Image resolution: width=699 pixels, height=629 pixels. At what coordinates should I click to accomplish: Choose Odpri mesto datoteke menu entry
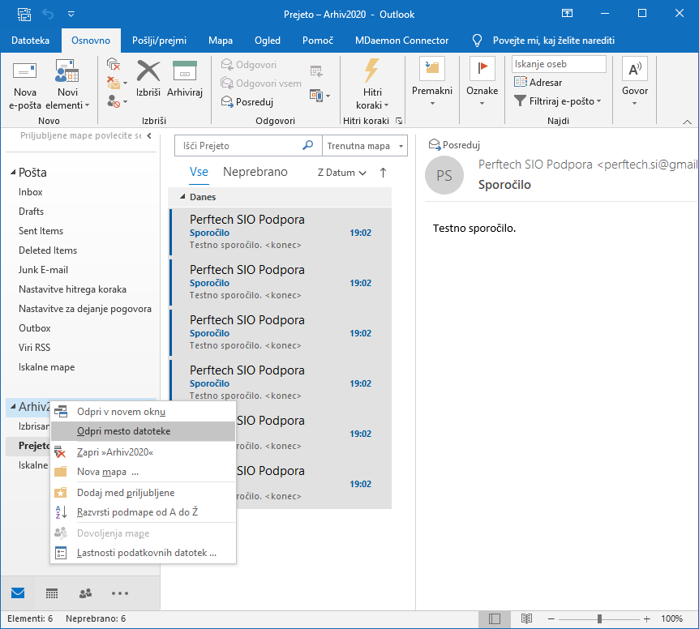[143, 431]
